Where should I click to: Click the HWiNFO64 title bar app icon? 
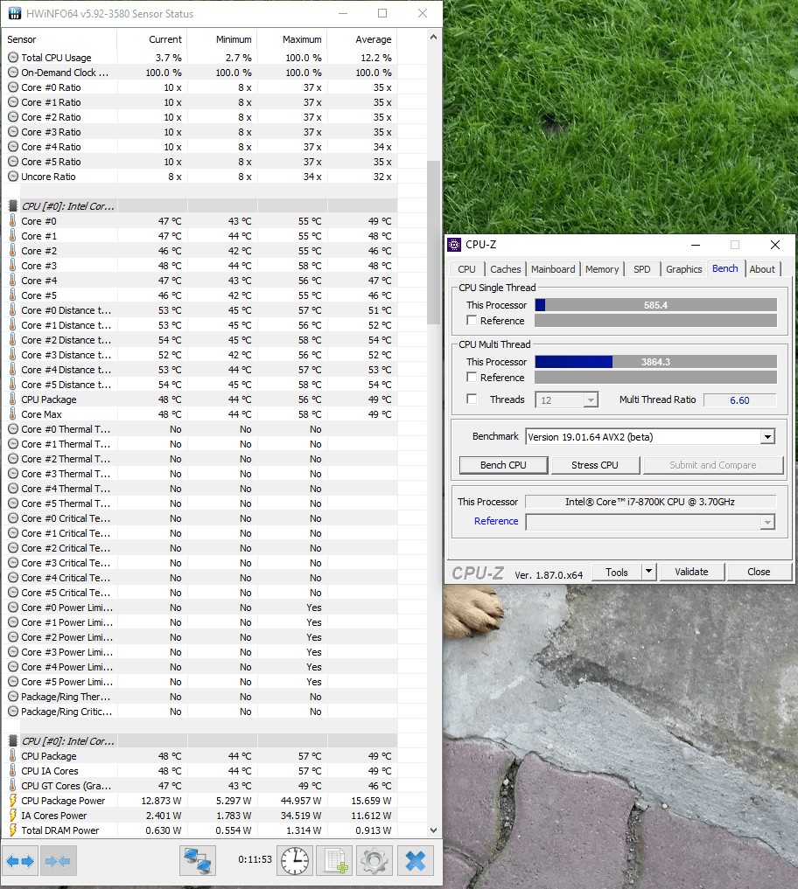pos(14,13)
